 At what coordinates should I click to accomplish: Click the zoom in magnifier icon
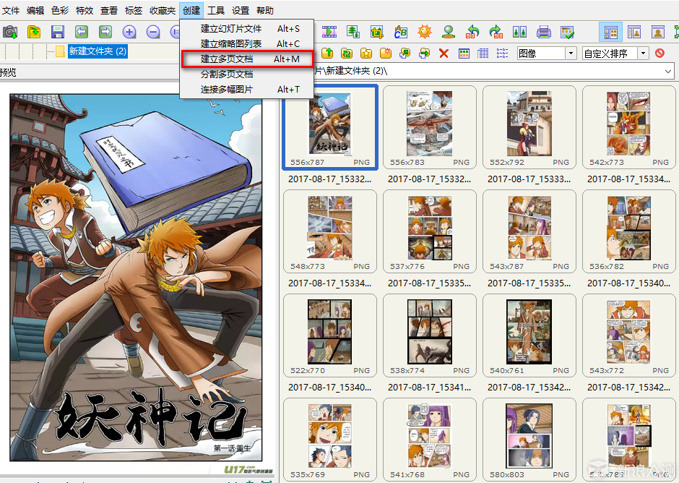click(x=129, y=32)
